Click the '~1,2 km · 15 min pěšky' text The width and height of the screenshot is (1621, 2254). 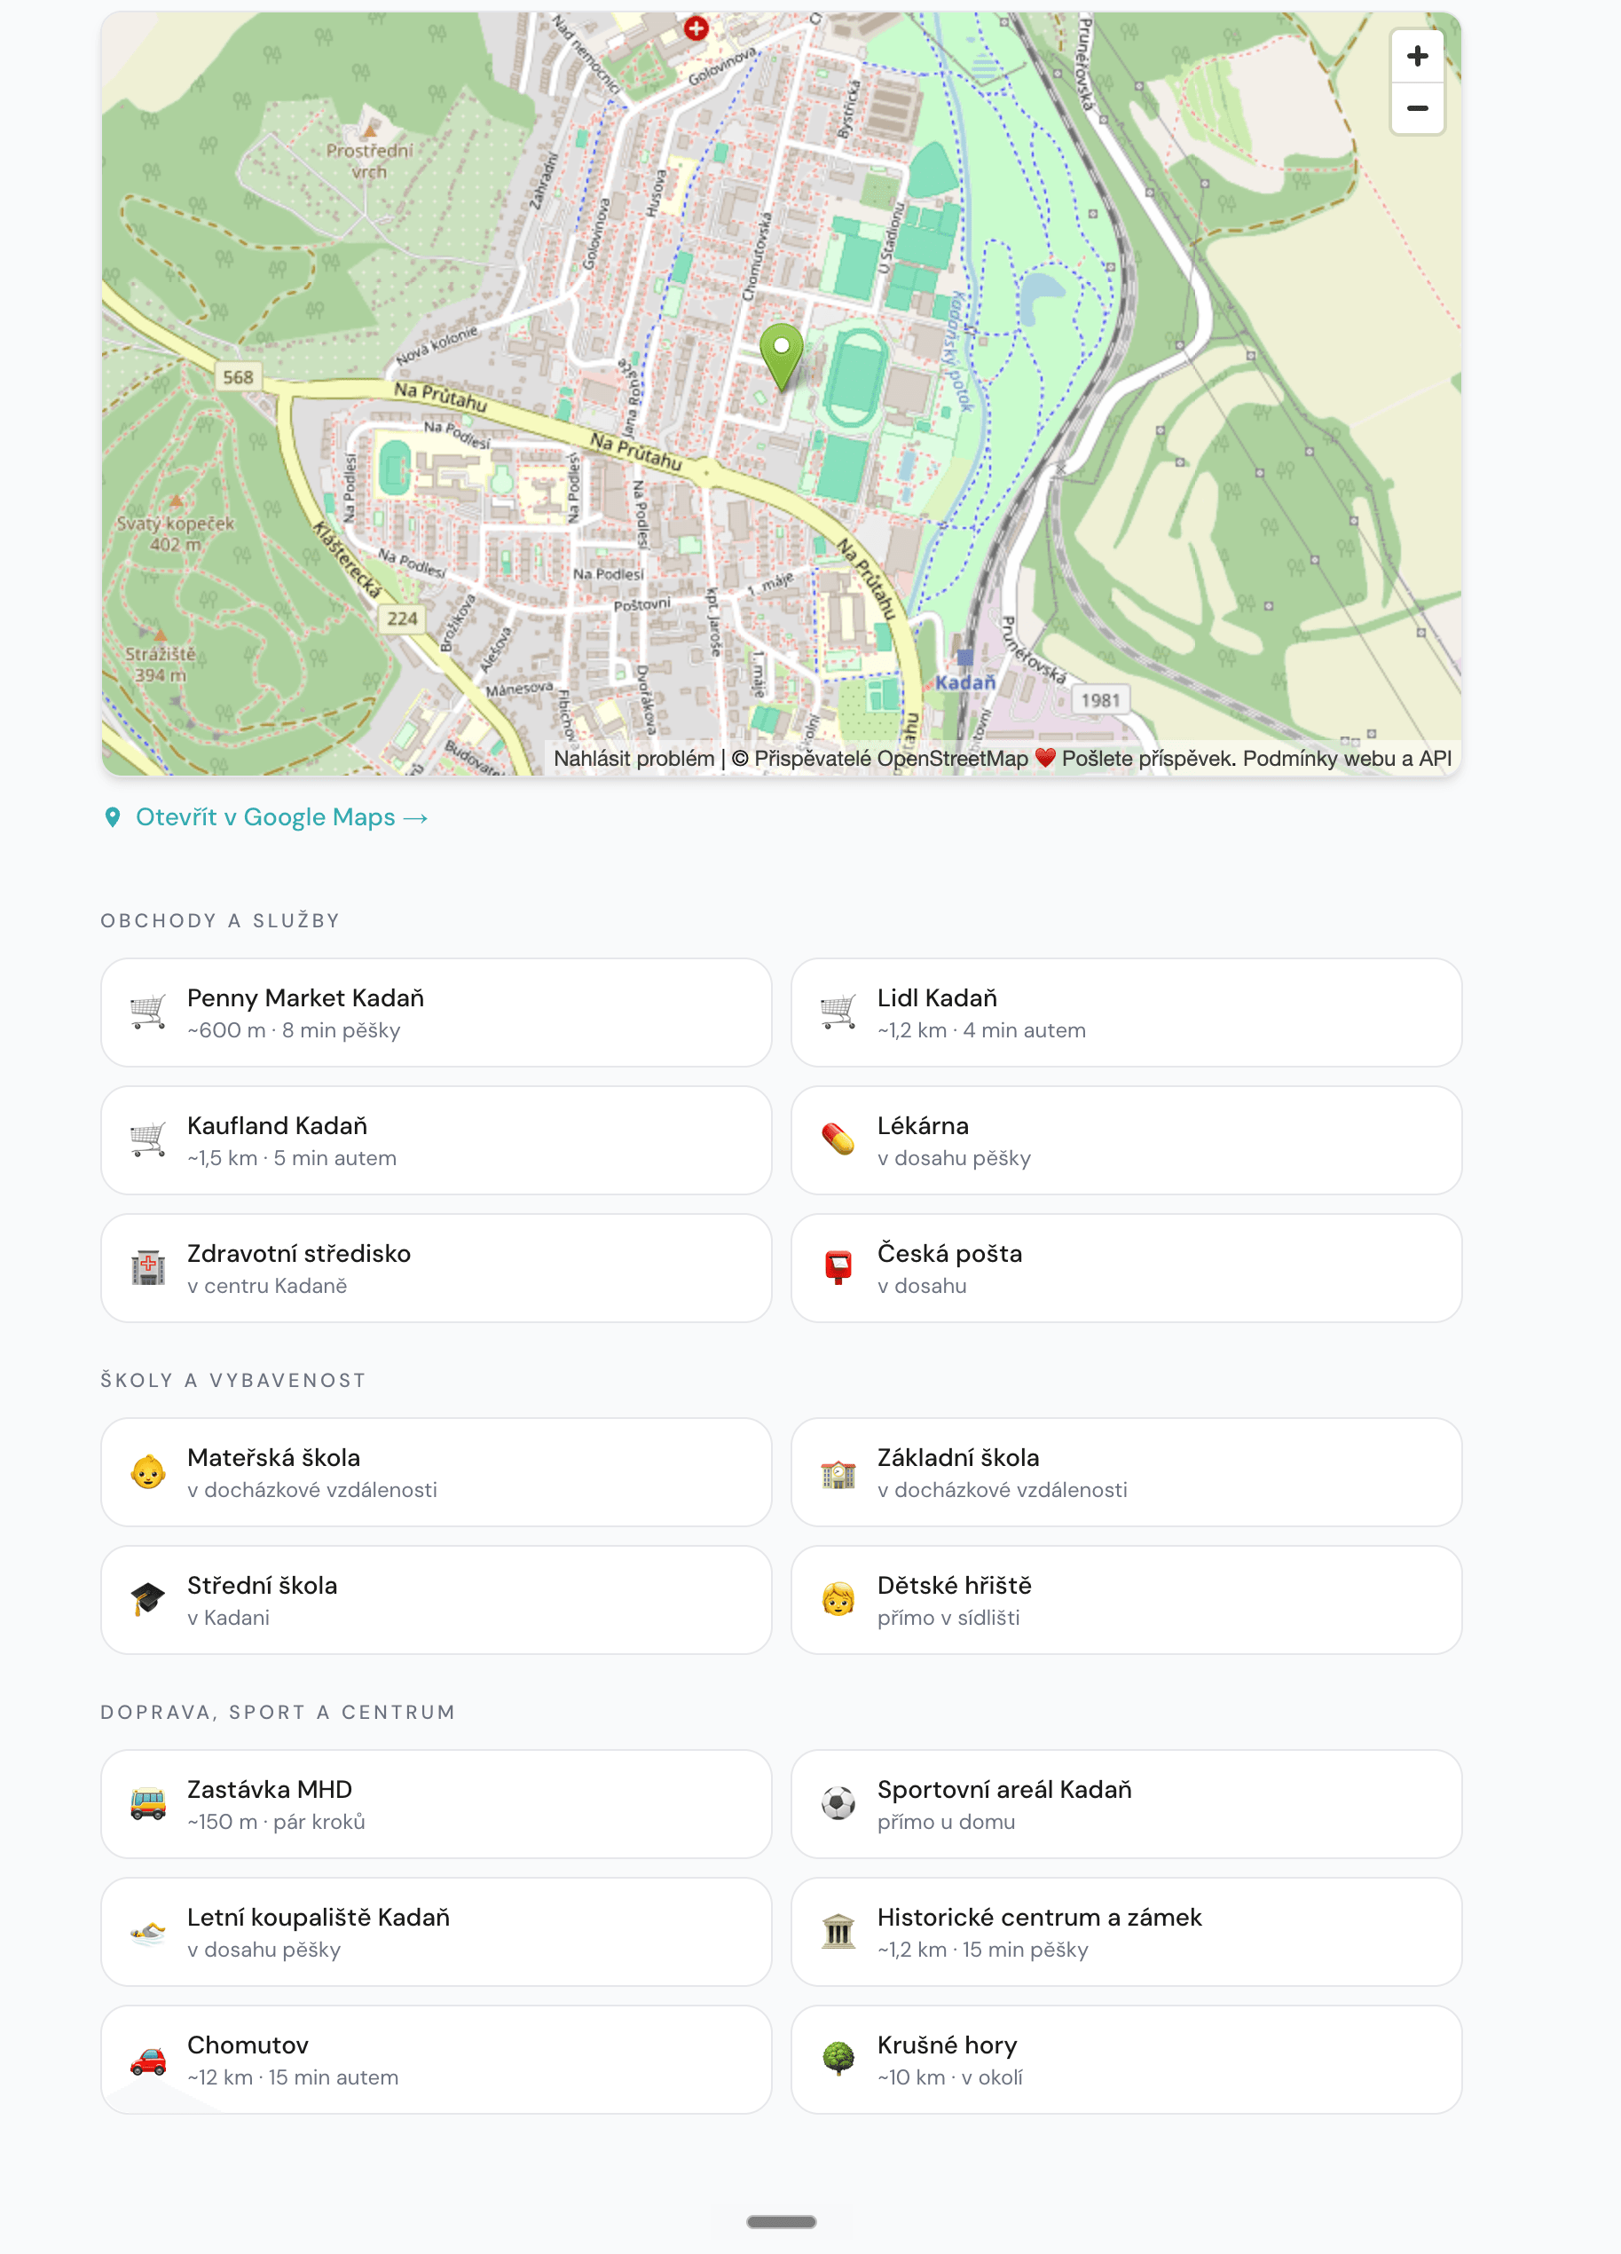click(x=982, y=1950)
